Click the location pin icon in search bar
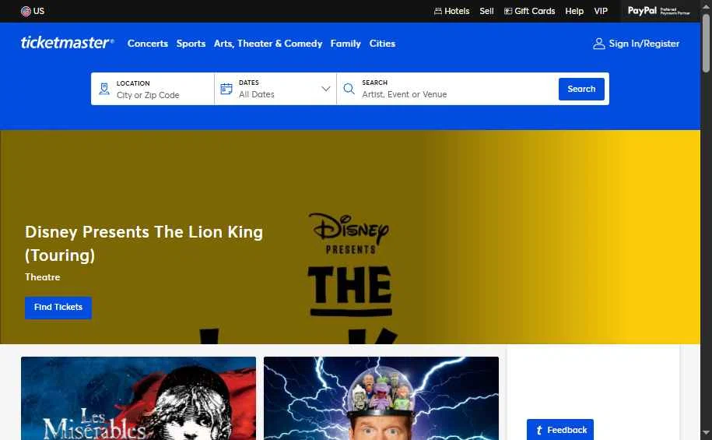712x440 pixels. 104,89
